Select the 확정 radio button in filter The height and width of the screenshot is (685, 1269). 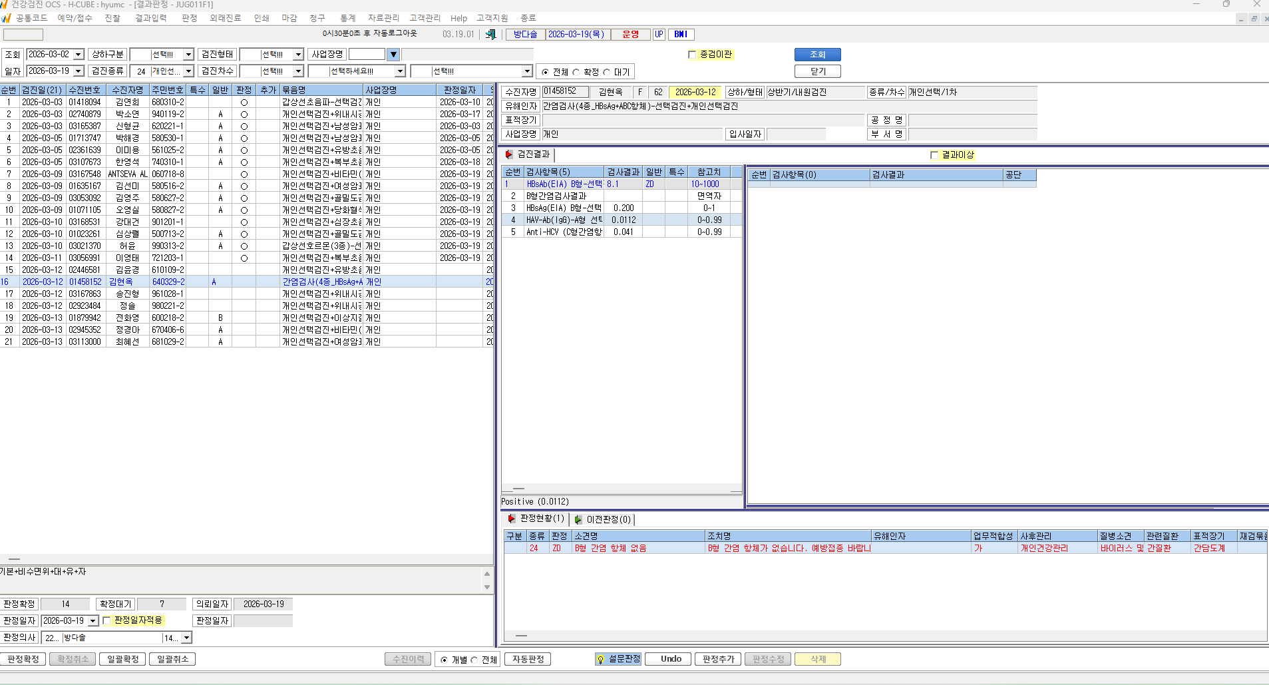[x=576, y=72]
